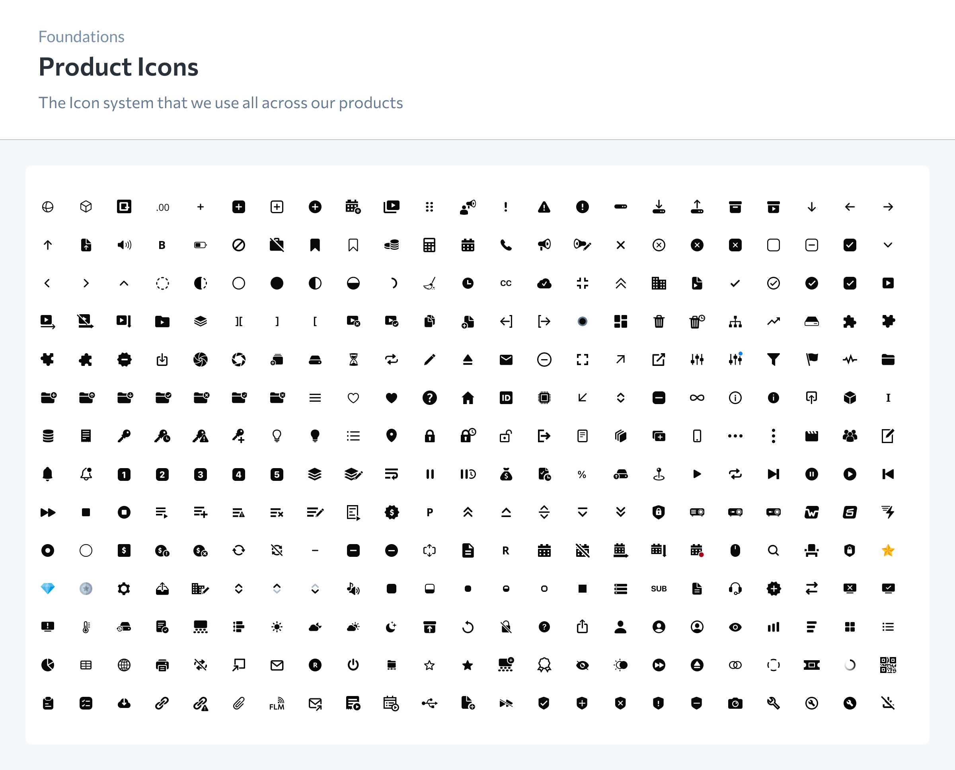Select the yellow star favorite icon
955x770 pixels.
pyautogui.click(x=889, y=550)
